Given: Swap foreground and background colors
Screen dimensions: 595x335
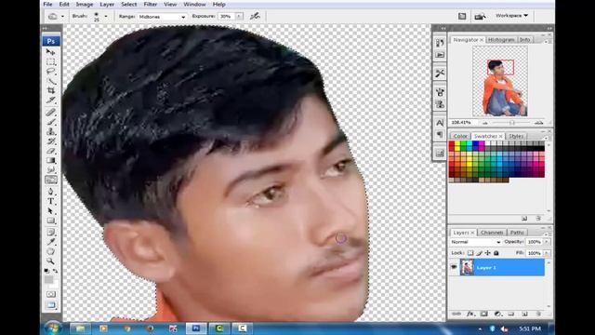Looking at the screenshot, I should 56,271.
